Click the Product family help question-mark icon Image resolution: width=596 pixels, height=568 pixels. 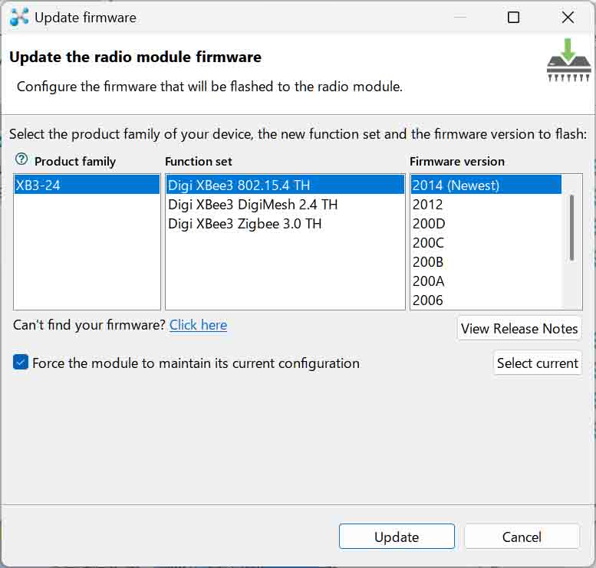coord(21,159)
